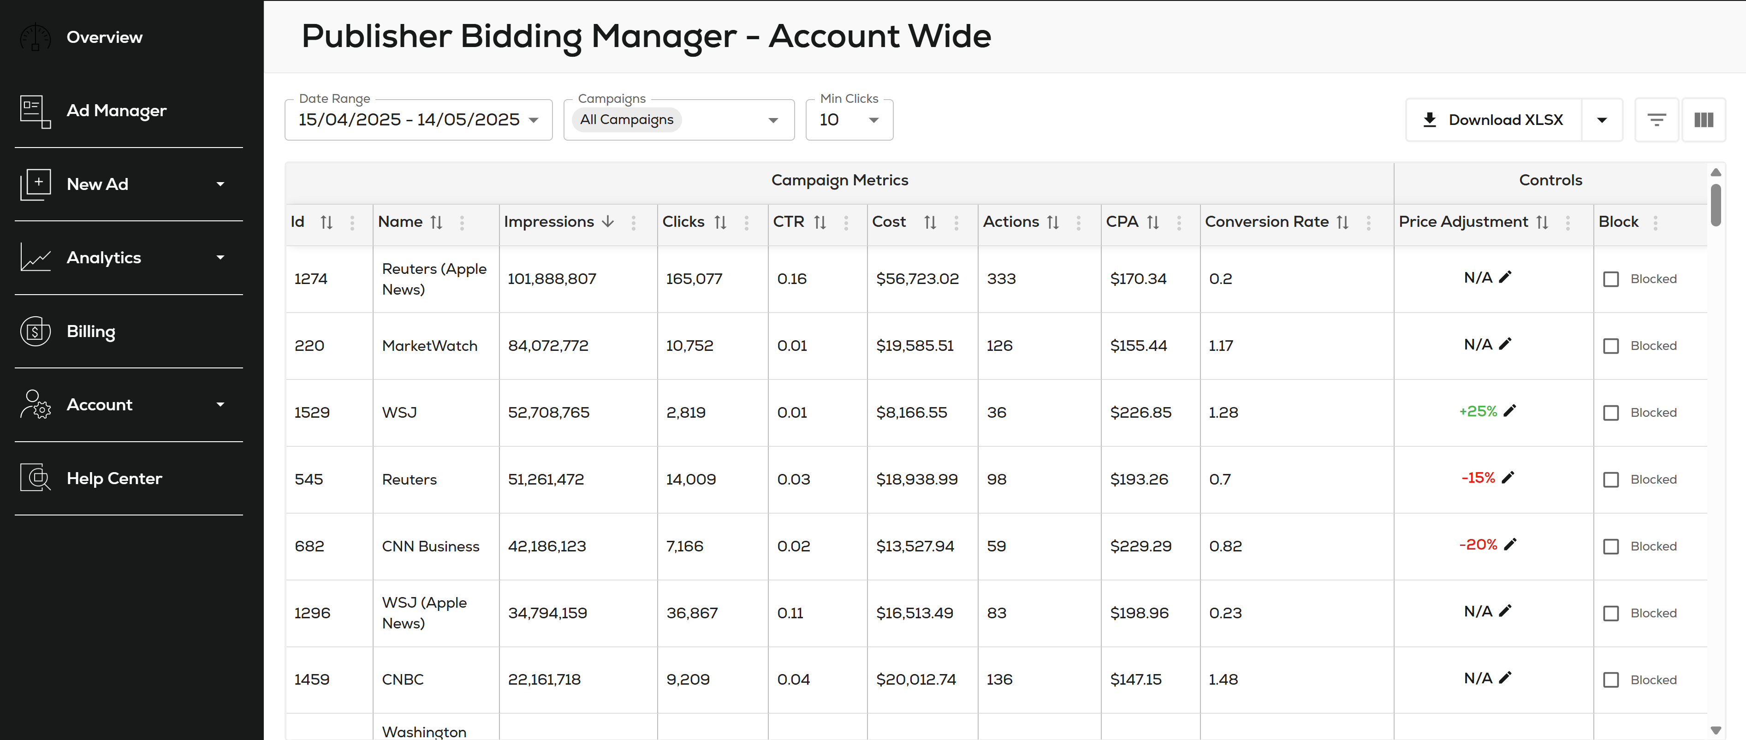
Task: Click the Clicks column header
Action: (x=683, y=222)
